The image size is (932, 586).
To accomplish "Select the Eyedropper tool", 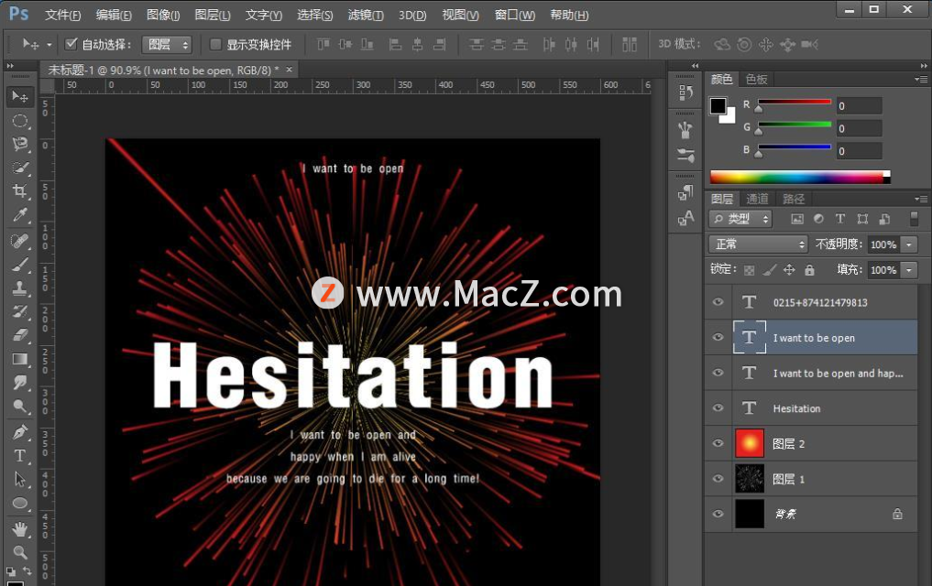I will tap(19, 215).
